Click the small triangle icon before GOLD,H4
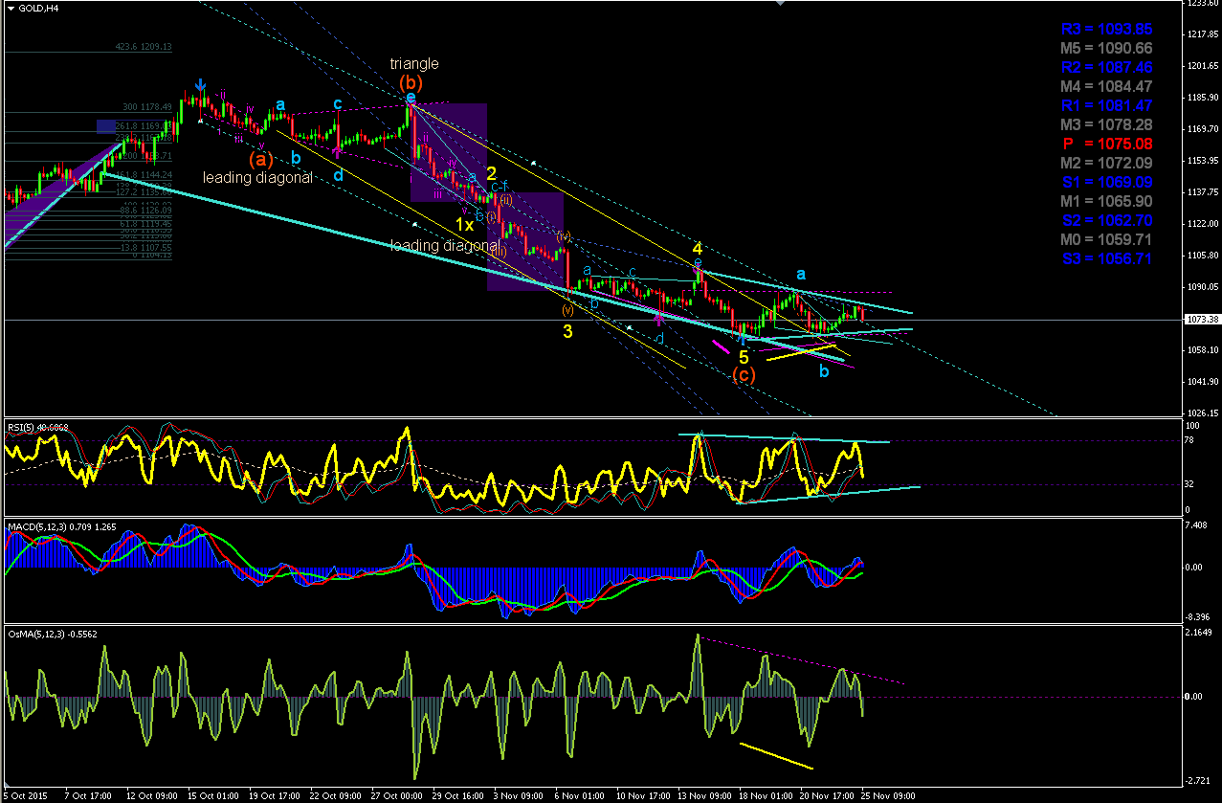This screenshot has height=803, width=1222. pyautogui.click(x=10, y=8)
